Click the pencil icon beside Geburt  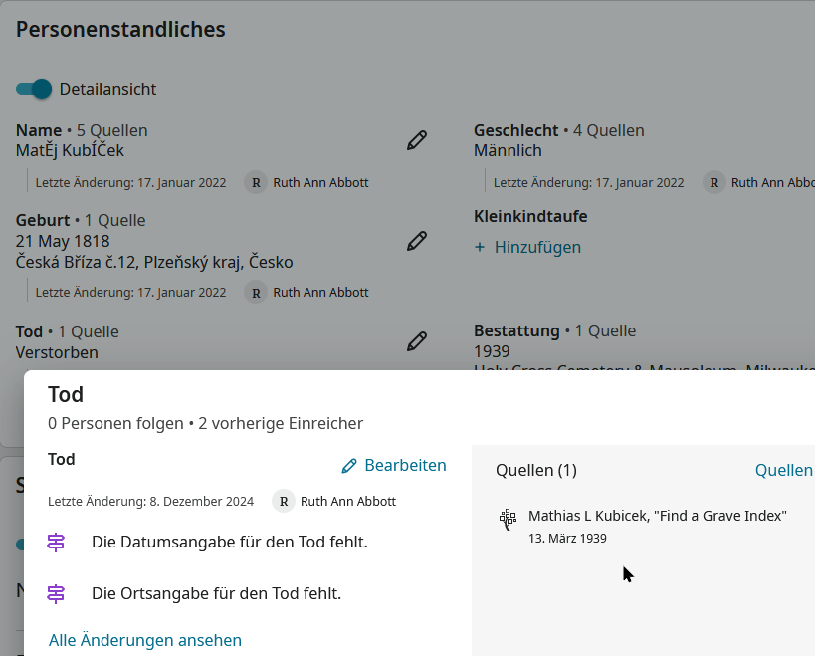pyautogui.click(x=417, y=241)
